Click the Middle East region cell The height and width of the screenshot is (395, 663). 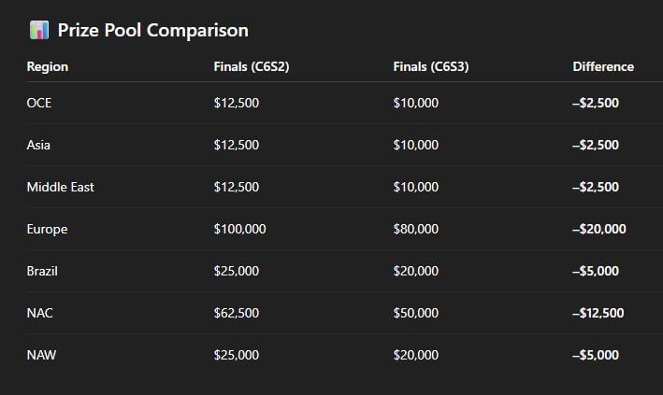tap(60, 187)
